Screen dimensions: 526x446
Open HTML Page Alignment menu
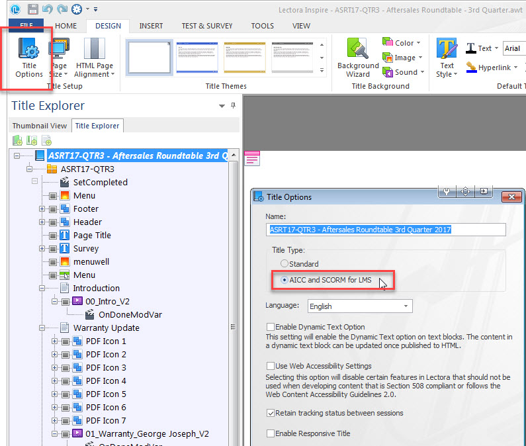click(x=94, y=58)
